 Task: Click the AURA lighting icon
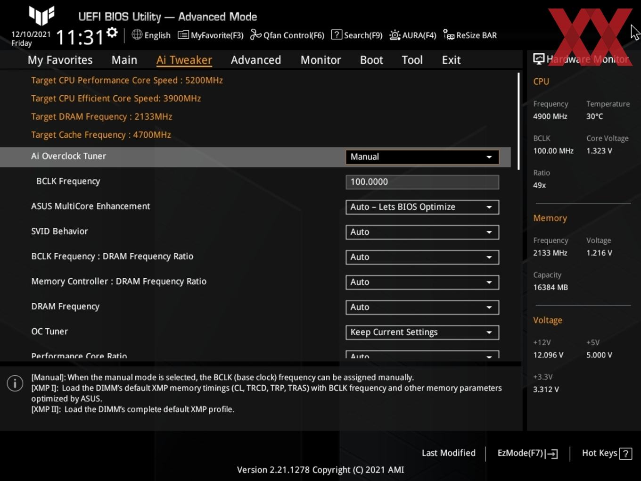(395, 35)
